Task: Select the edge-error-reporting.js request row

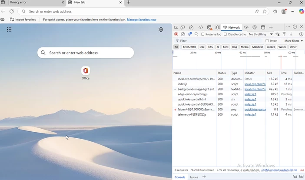Action: (x=238, y=94)
